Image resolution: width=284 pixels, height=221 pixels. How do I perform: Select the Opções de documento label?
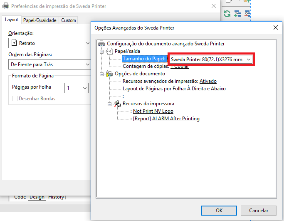point(140,74)
